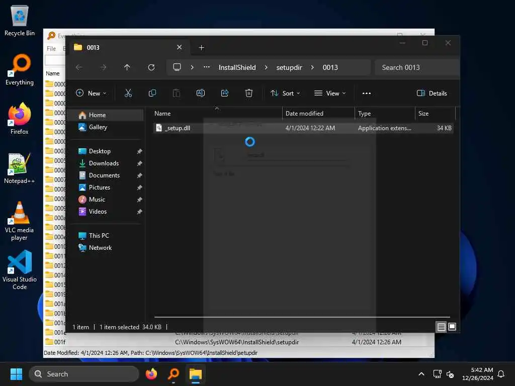
Task: Open Everything desktop shortcut
Action: pyautogui.click(x=20, y=69)
